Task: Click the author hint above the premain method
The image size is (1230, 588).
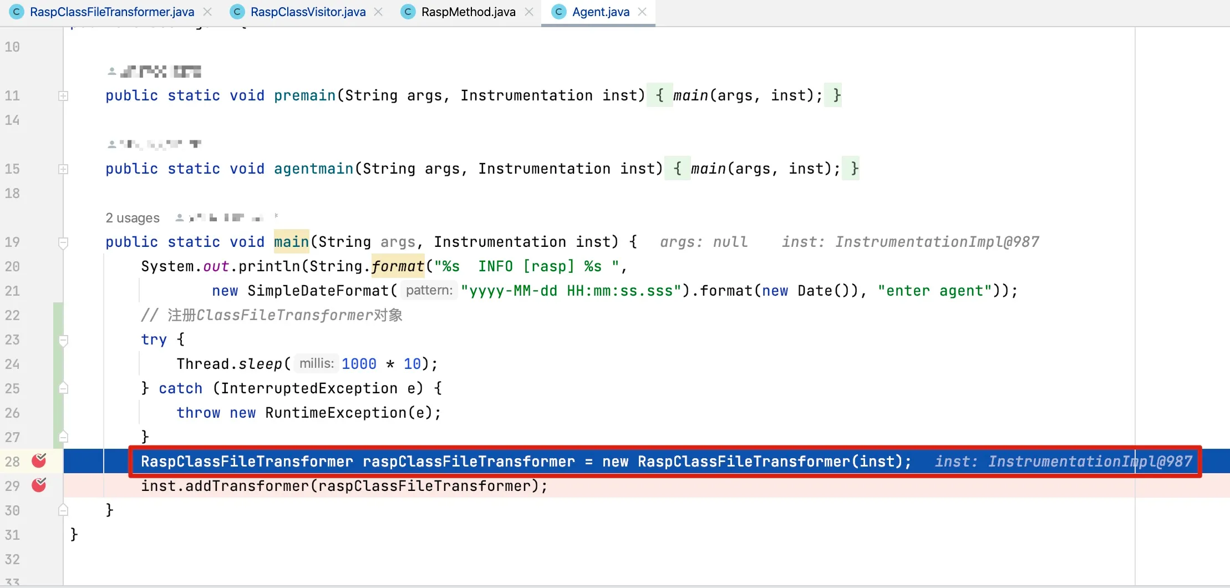Action: (154, 72)
